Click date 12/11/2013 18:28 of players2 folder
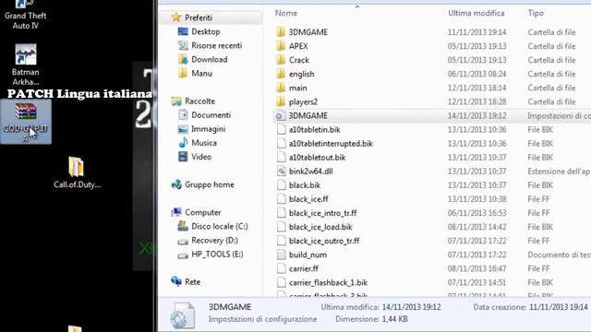Image resolution: width=591 pixels, height=332 pixels. [x=476, y=102]
